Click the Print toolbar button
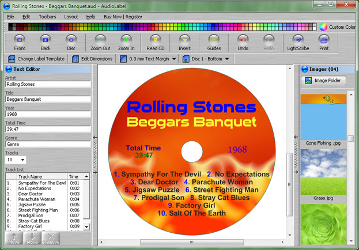Image resolution: width=359 pixels, height=250 pixels. click(x=324, y=43)
